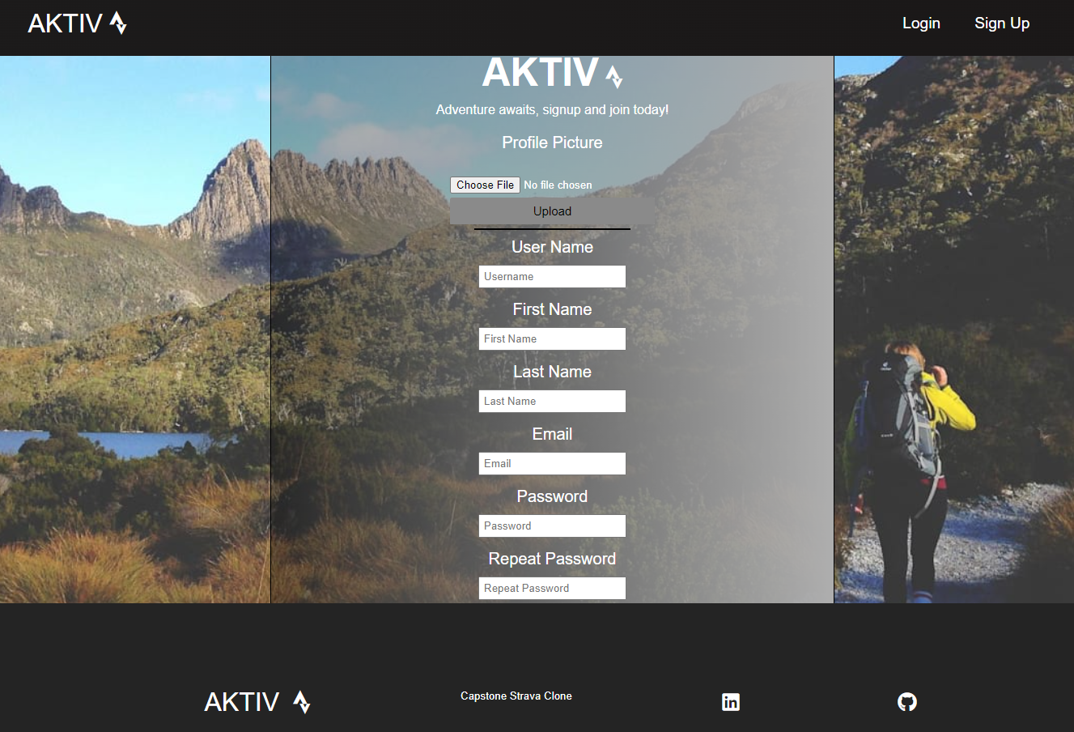Image resolution: width=1074 pixels, height=732 pixels.
Task: Click the First Name text box
Action: coord(552,338)
